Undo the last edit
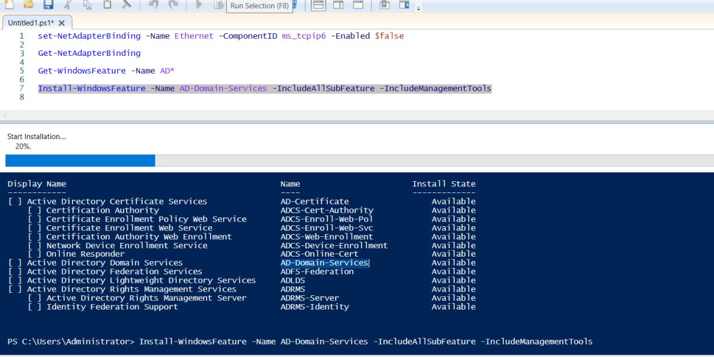714x357 pixels. [154, 5]
